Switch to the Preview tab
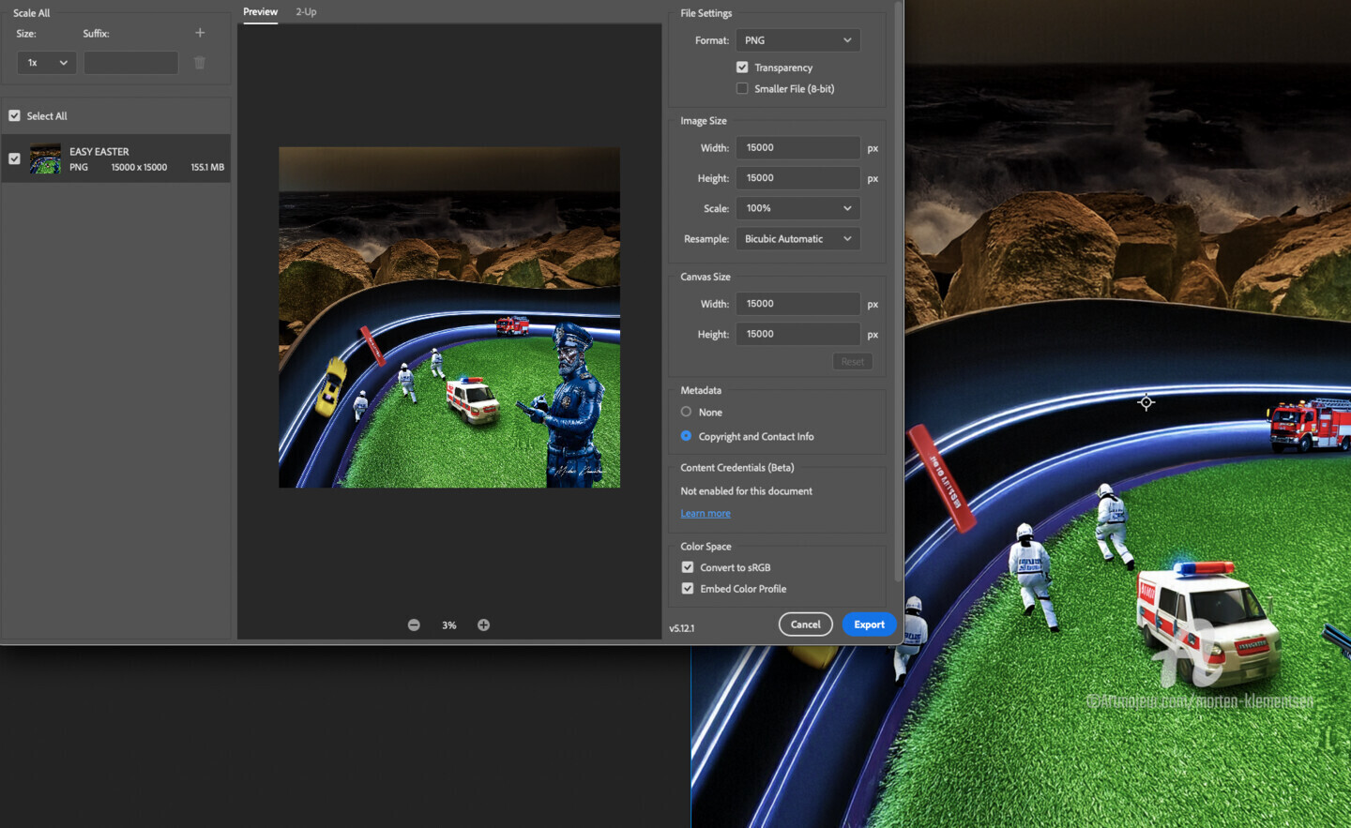This screenshot has height=828, width=1351. 260,12
